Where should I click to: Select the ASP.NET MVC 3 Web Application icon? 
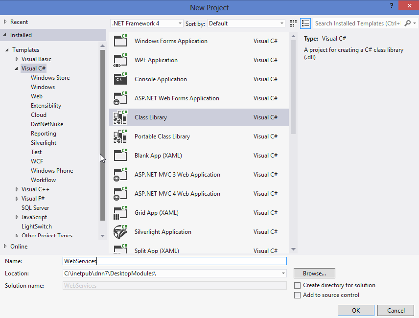pos(120,175)
